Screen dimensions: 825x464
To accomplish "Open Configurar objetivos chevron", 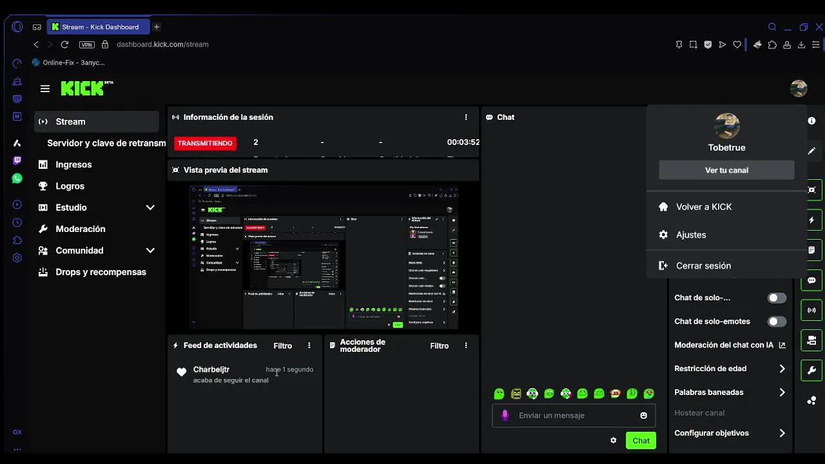I will point(782,433).
